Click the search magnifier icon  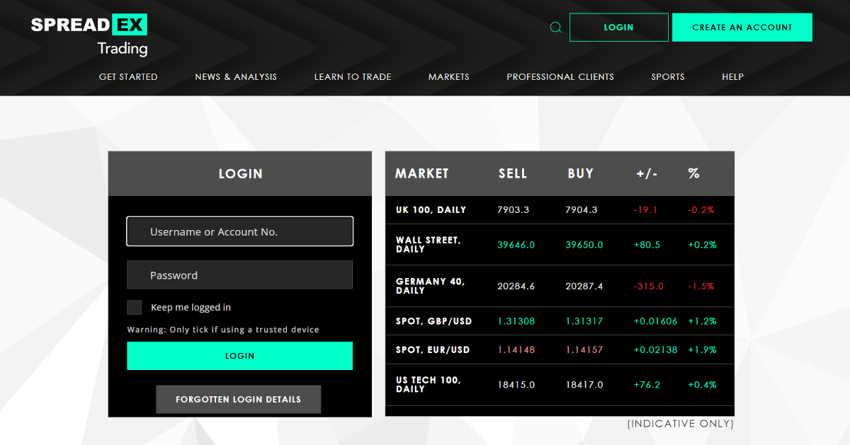point(556,28)
